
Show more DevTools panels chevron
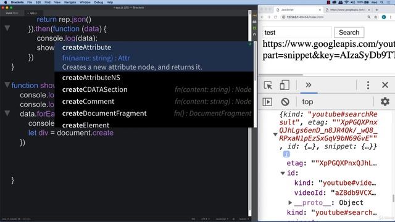coord(309,85)
